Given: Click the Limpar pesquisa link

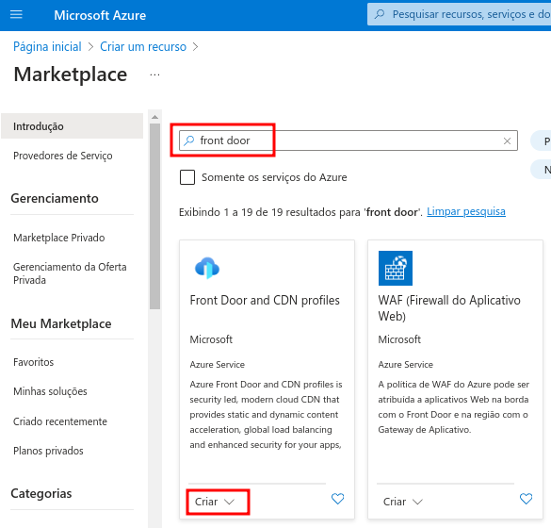Looking at the screenshot, I should (x=466, y=211).
